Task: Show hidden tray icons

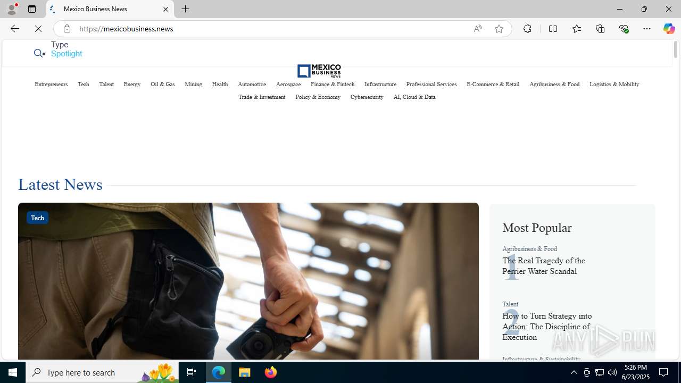Action: point(574,372)
